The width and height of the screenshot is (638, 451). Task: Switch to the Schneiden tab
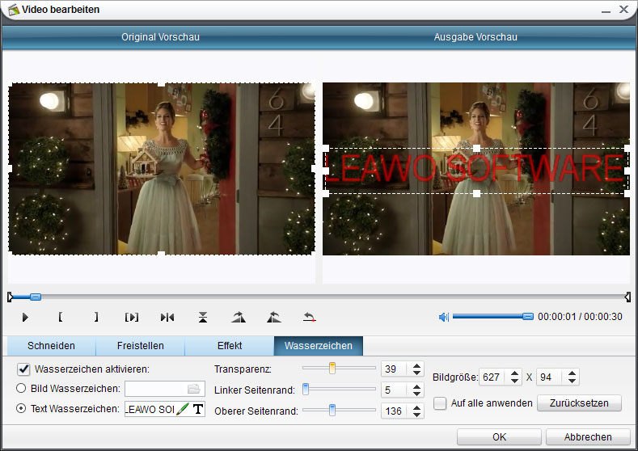coord(51,346)
